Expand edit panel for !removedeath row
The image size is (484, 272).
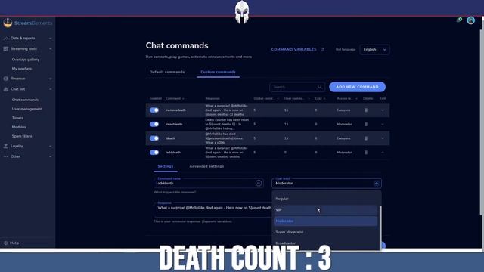(383, 110)
